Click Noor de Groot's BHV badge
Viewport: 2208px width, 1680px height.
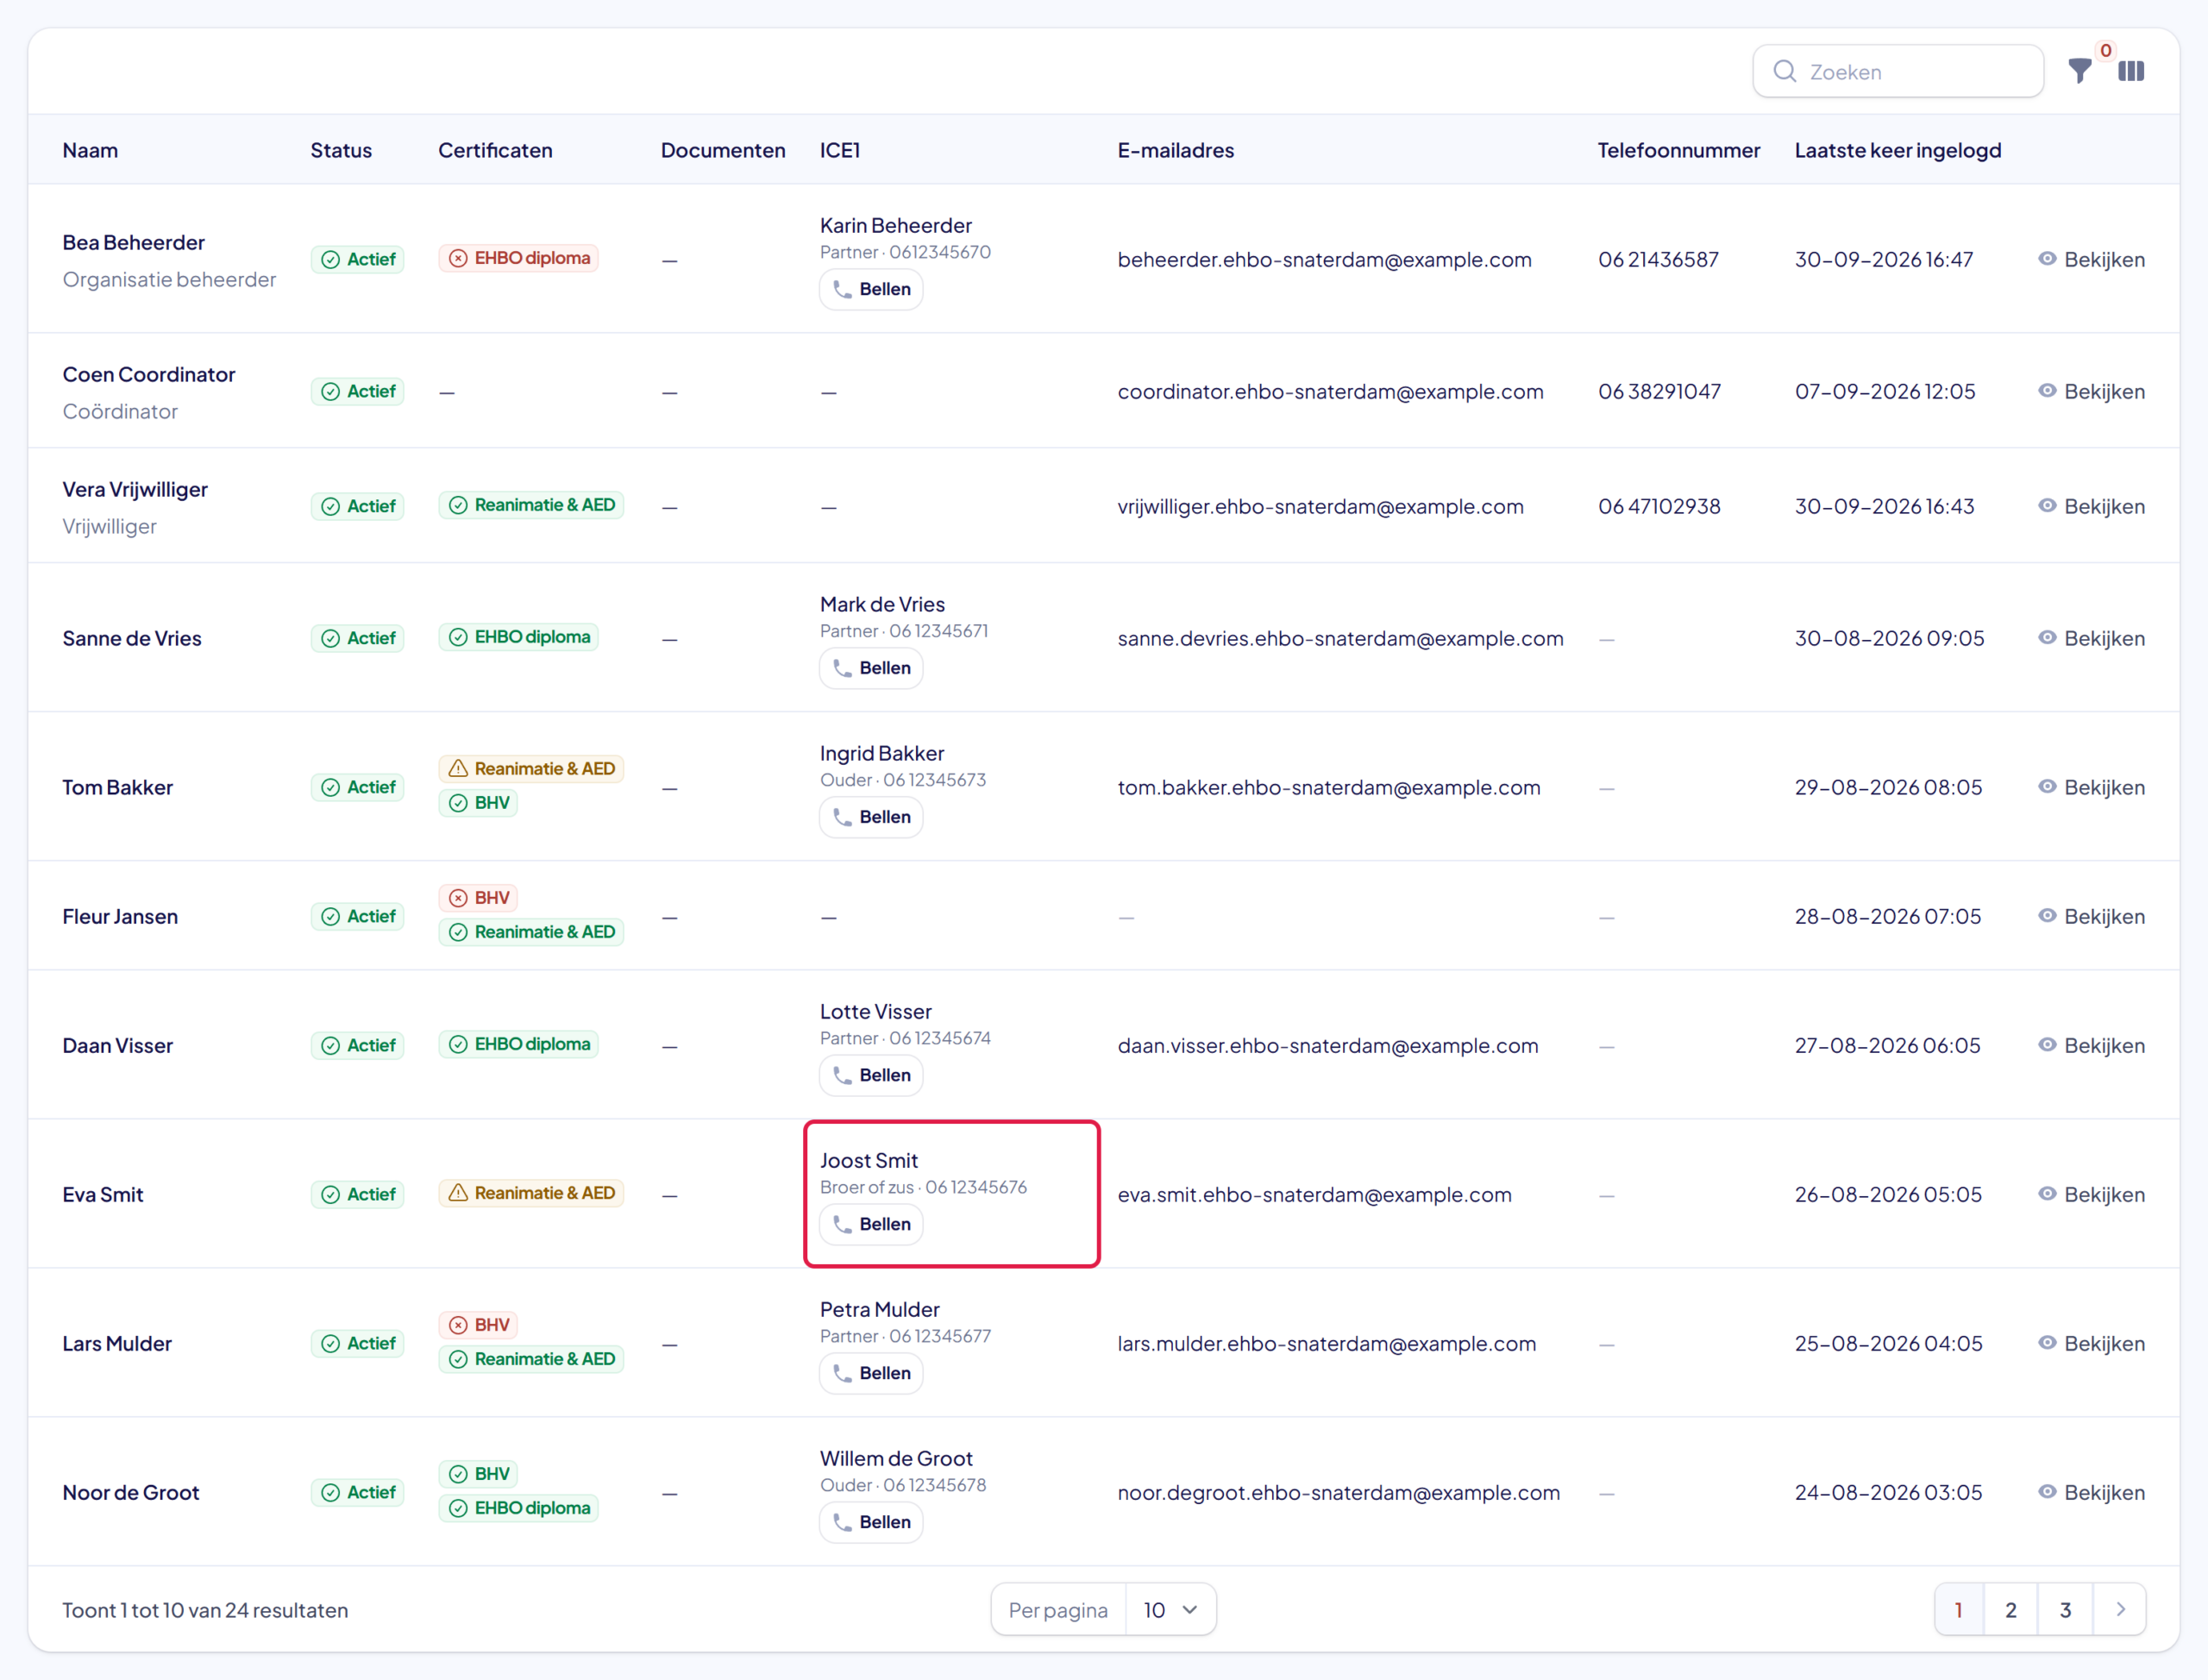478,1474
